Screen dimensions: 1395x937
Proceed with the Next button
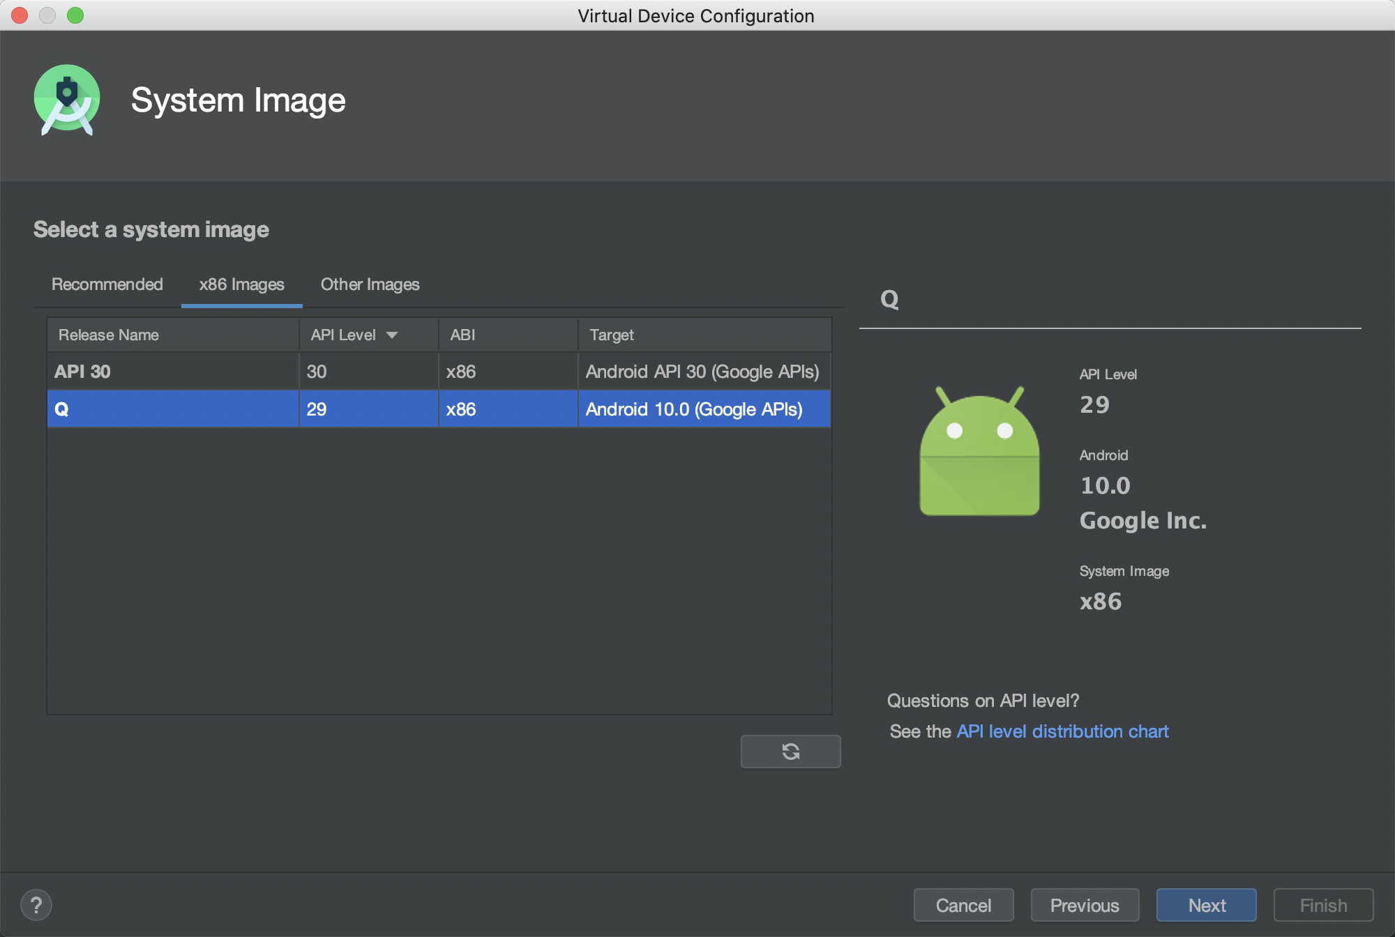(x=1207, y=905)
